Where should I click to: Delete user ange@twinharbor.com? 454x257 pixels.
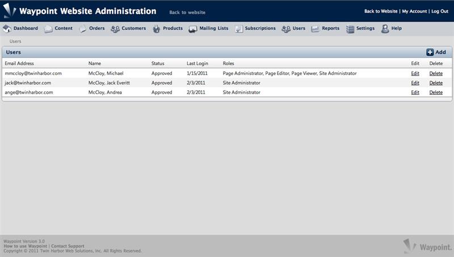[x=436, y=92]
